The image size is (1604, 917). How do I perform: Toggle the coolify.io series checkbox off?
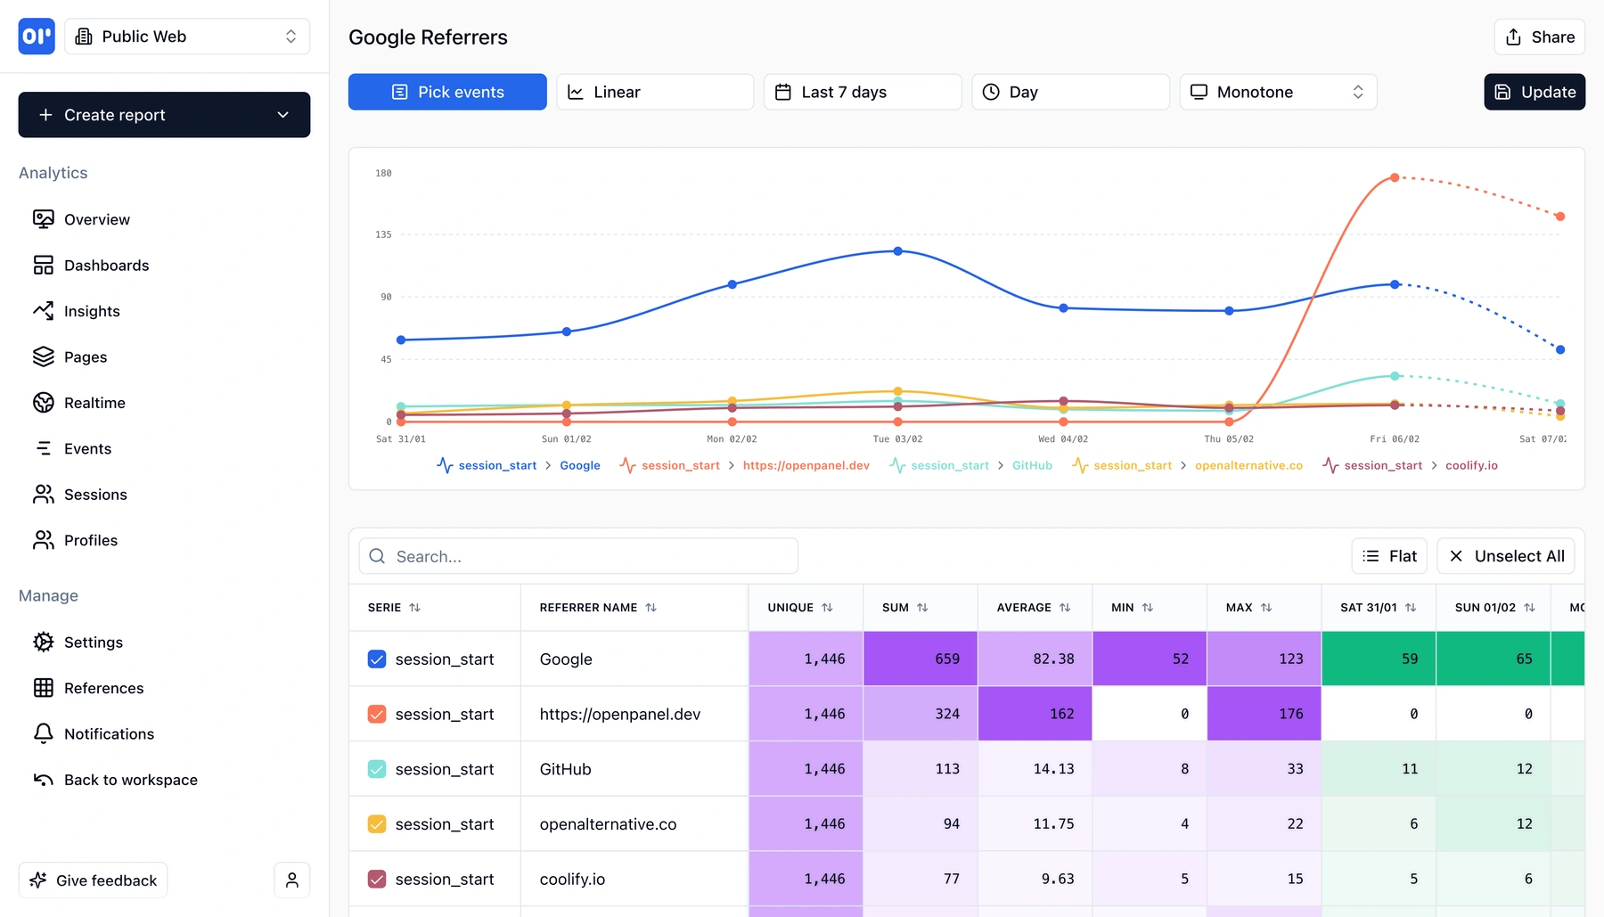click(376, 879)
